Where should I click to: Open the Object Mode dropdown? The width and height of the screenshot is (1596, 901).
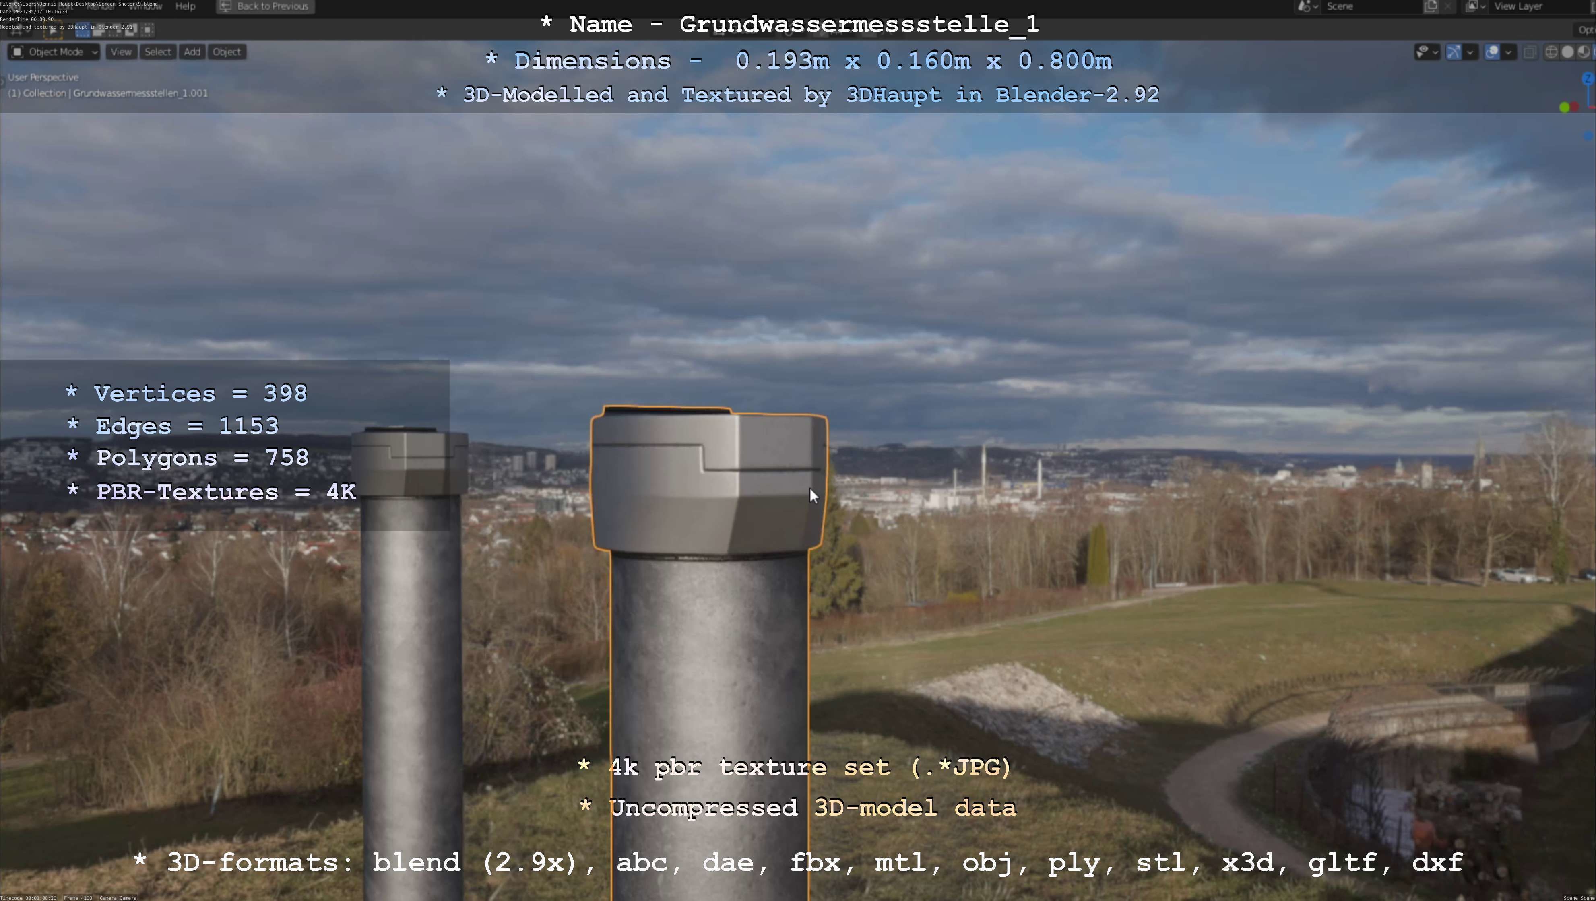pyautogui.click(x=54, y=52)
